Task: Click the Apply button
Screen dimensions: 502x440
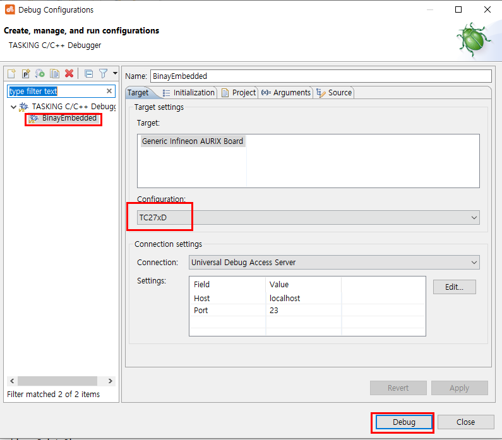Action: tap(459, 388)
